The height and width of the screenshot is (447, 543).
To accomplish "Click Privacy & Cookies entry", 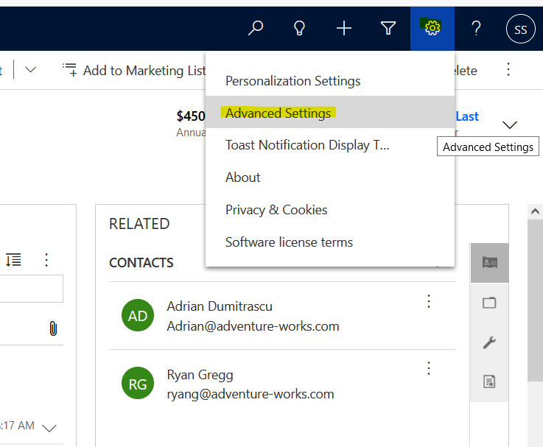I will (x=276, y=210).
